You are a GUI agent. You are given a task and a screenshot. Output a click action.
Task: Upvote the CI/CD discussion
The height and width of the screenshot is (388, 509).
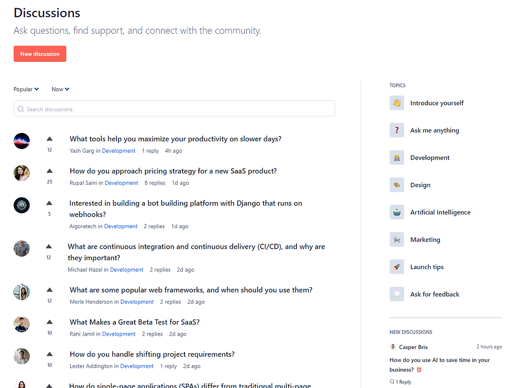tap(49, 246)
